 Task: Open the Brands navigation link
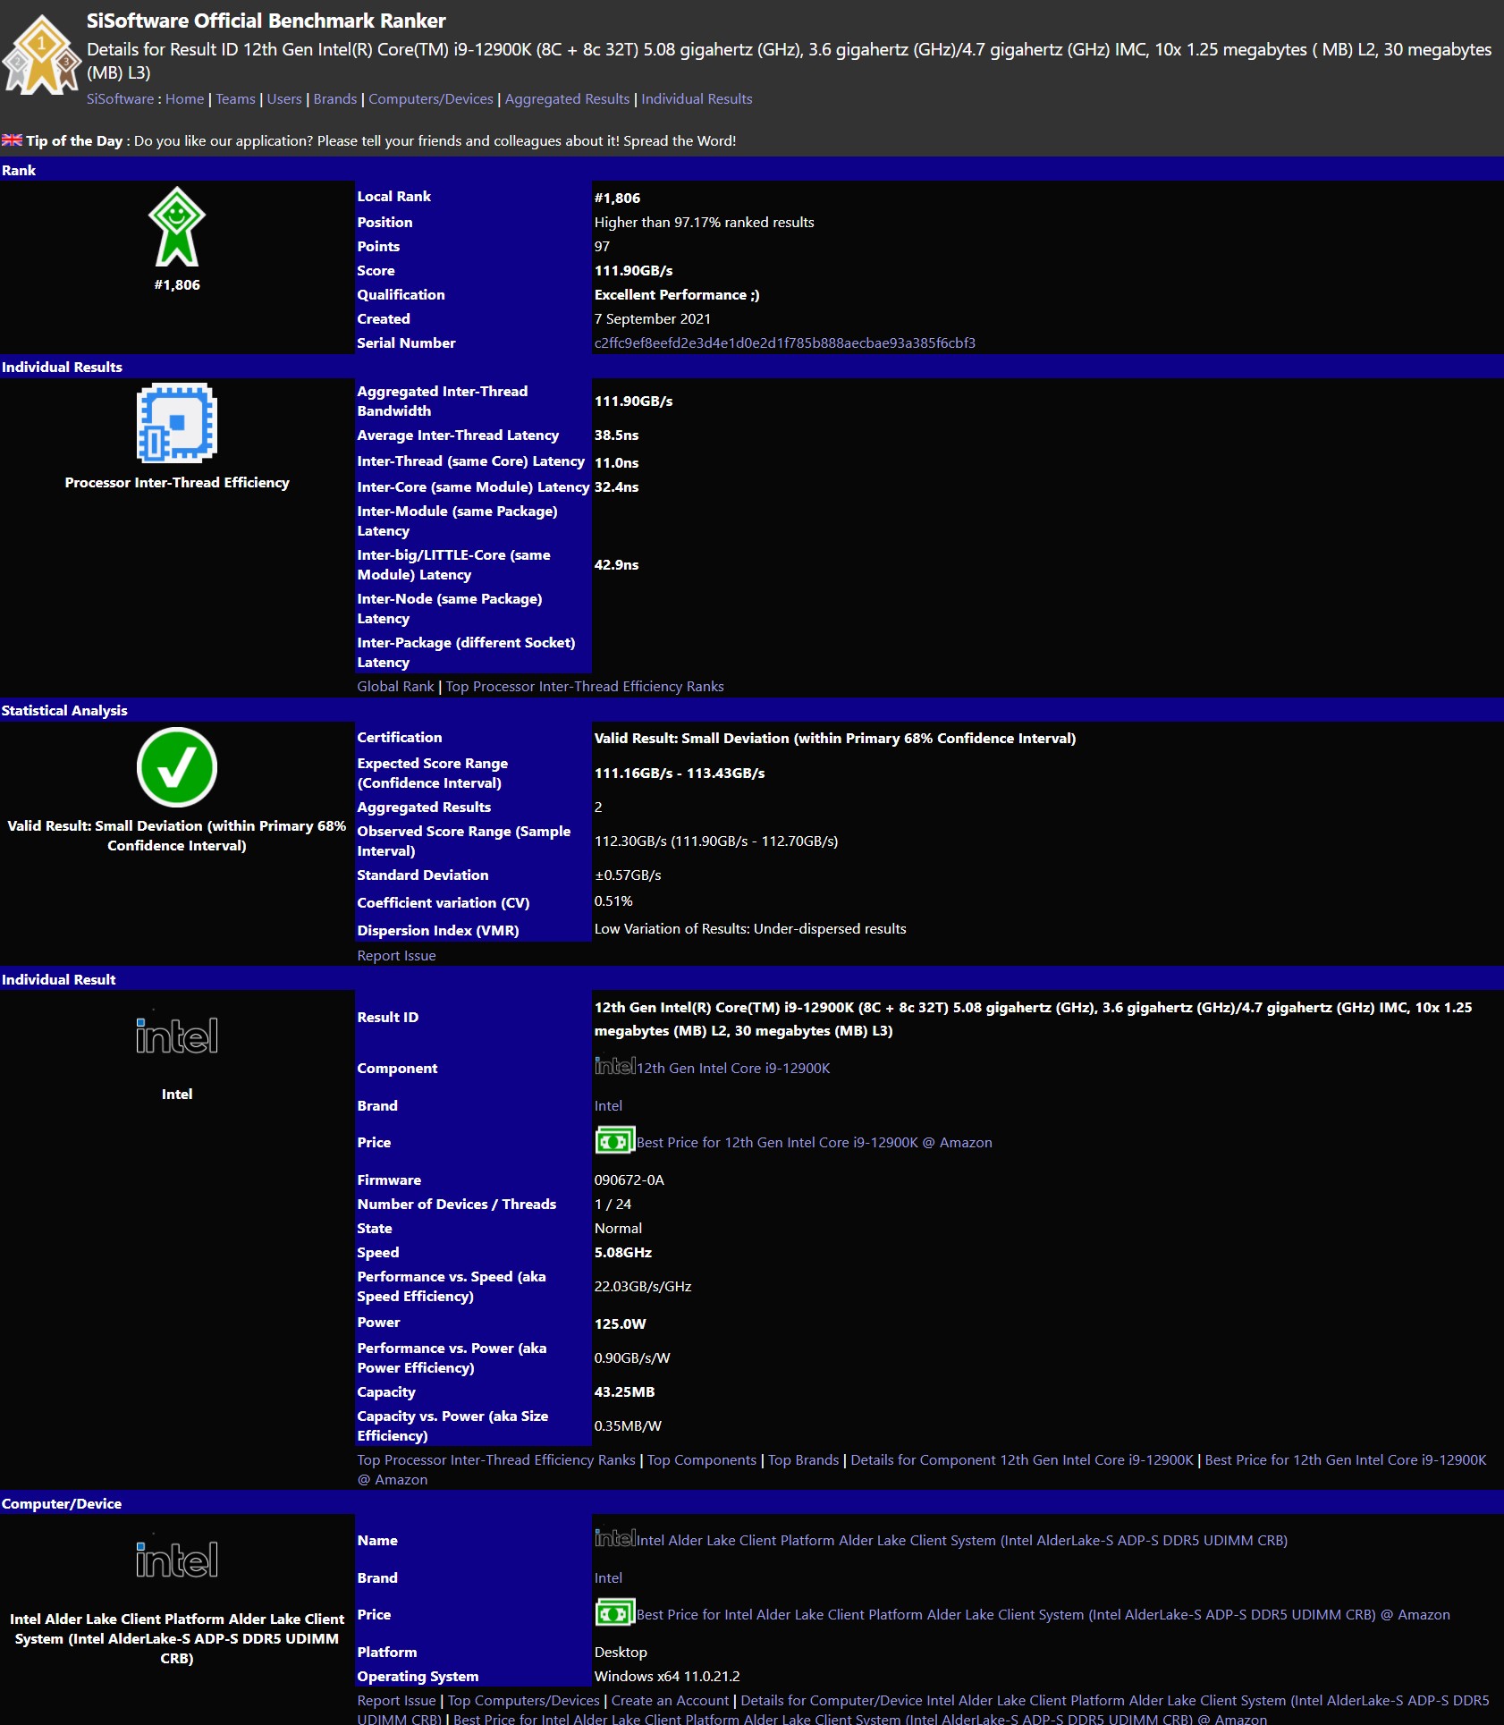[335, 99]
